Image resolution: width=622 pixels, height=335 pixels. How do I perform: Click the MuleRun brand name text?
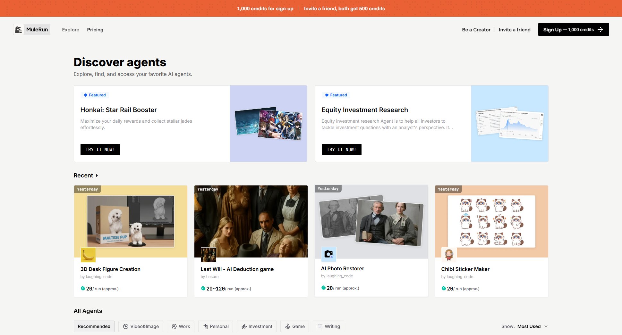click(x=37, y=29)
